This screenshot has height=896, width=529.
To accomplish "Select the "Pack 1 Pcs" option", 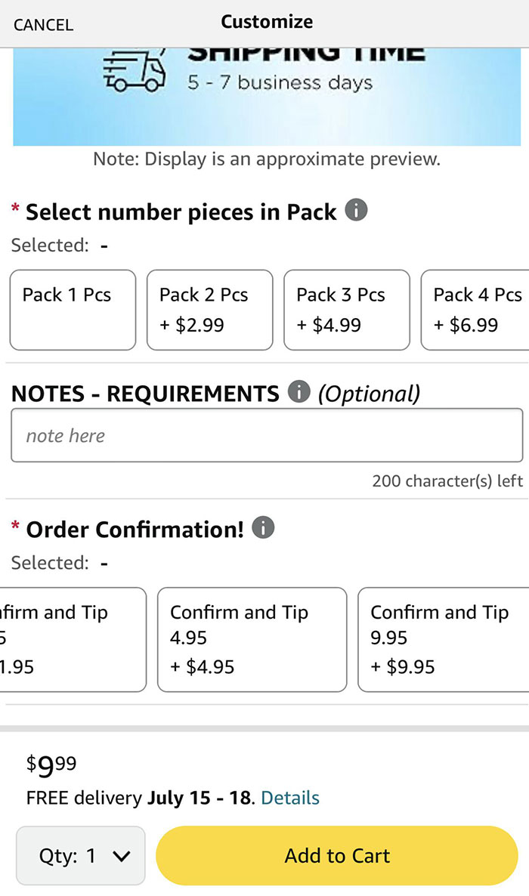I will coord(73,309).
